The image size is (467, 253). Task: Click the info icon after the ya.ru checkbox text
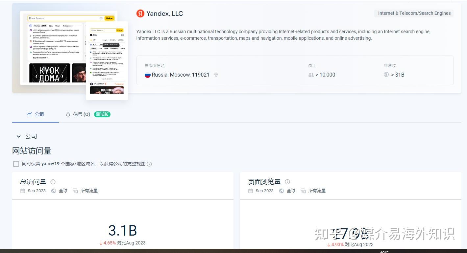tap(149, 164)
